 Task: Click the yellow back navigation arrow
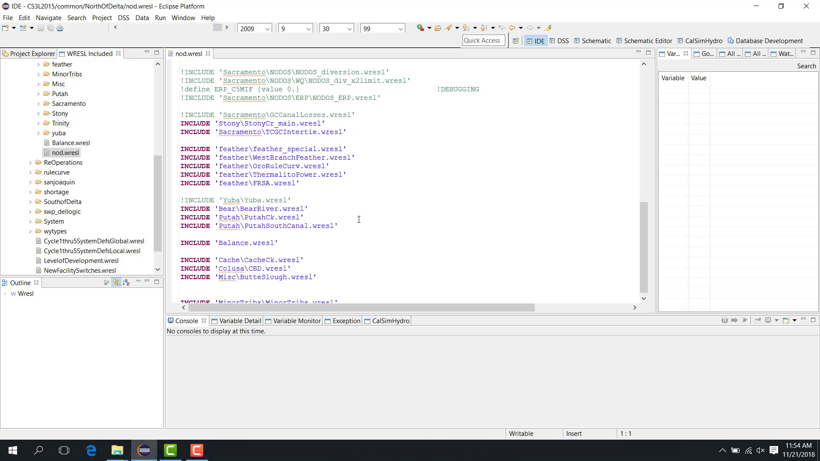512,28
